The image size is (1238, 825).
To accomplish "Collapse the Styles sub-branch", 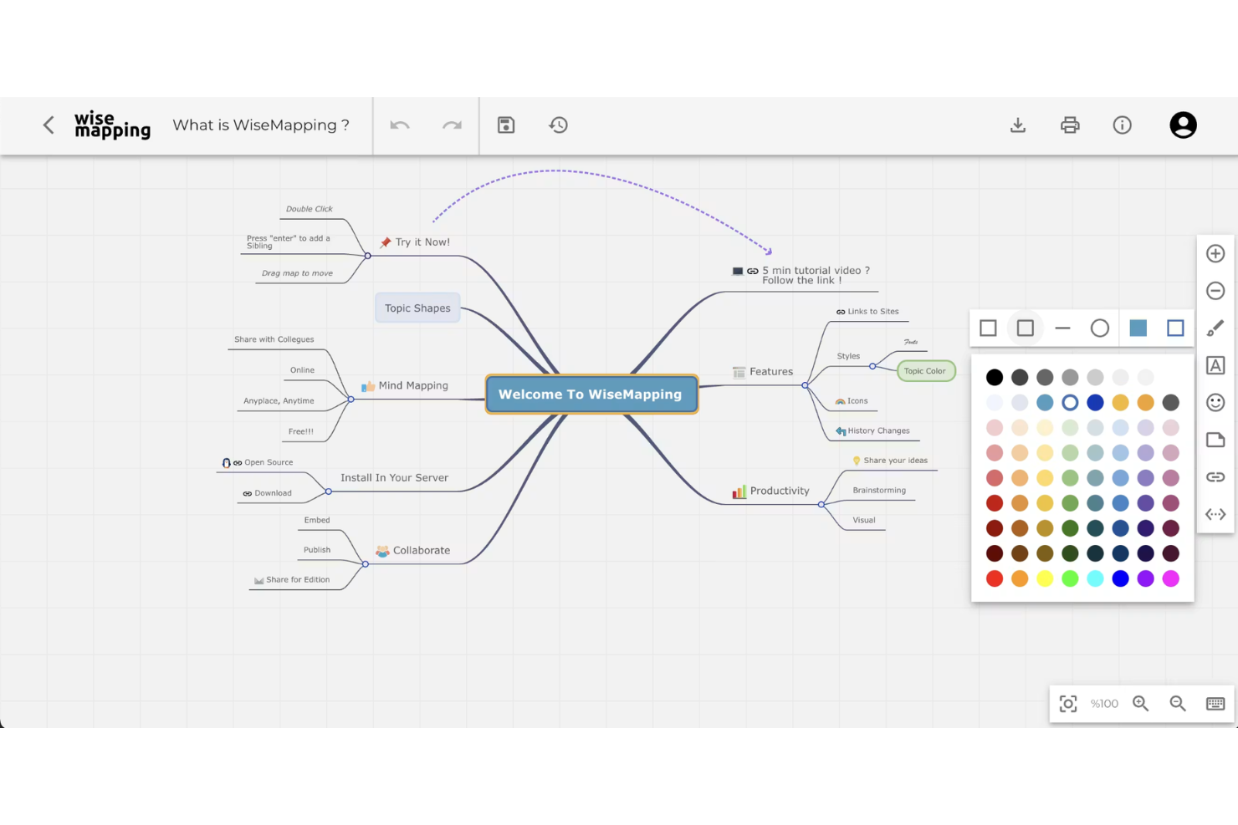I will 872,366.
